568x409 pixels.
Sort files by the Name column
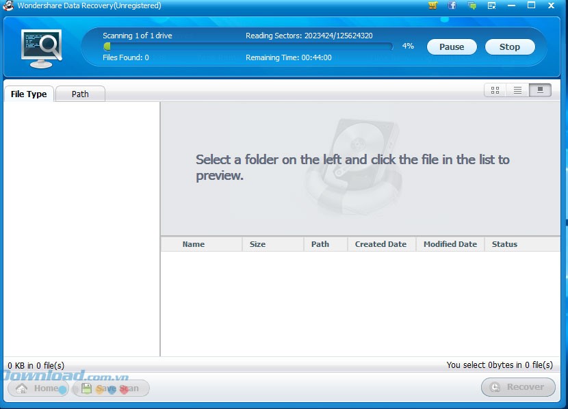[x=194, y=244]
